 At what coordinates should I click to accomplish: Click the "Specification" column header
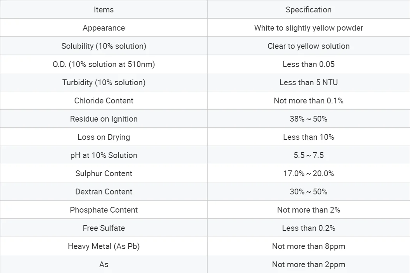(x=309, y=10)
